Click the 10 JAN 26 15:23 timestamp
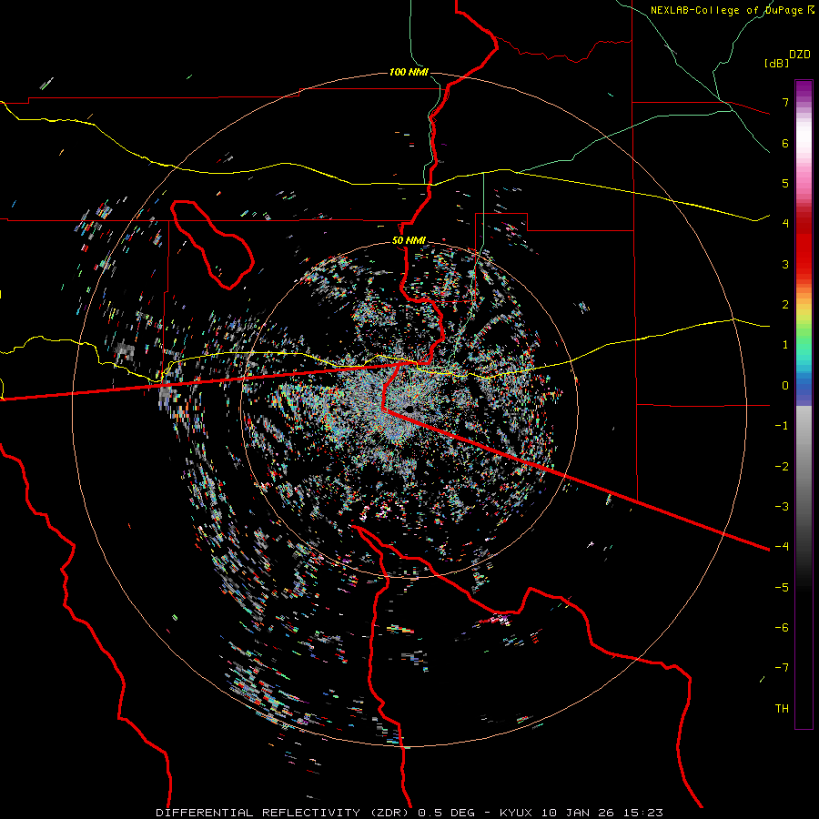Screen dimensions: 819x819 tap(602, 813)
